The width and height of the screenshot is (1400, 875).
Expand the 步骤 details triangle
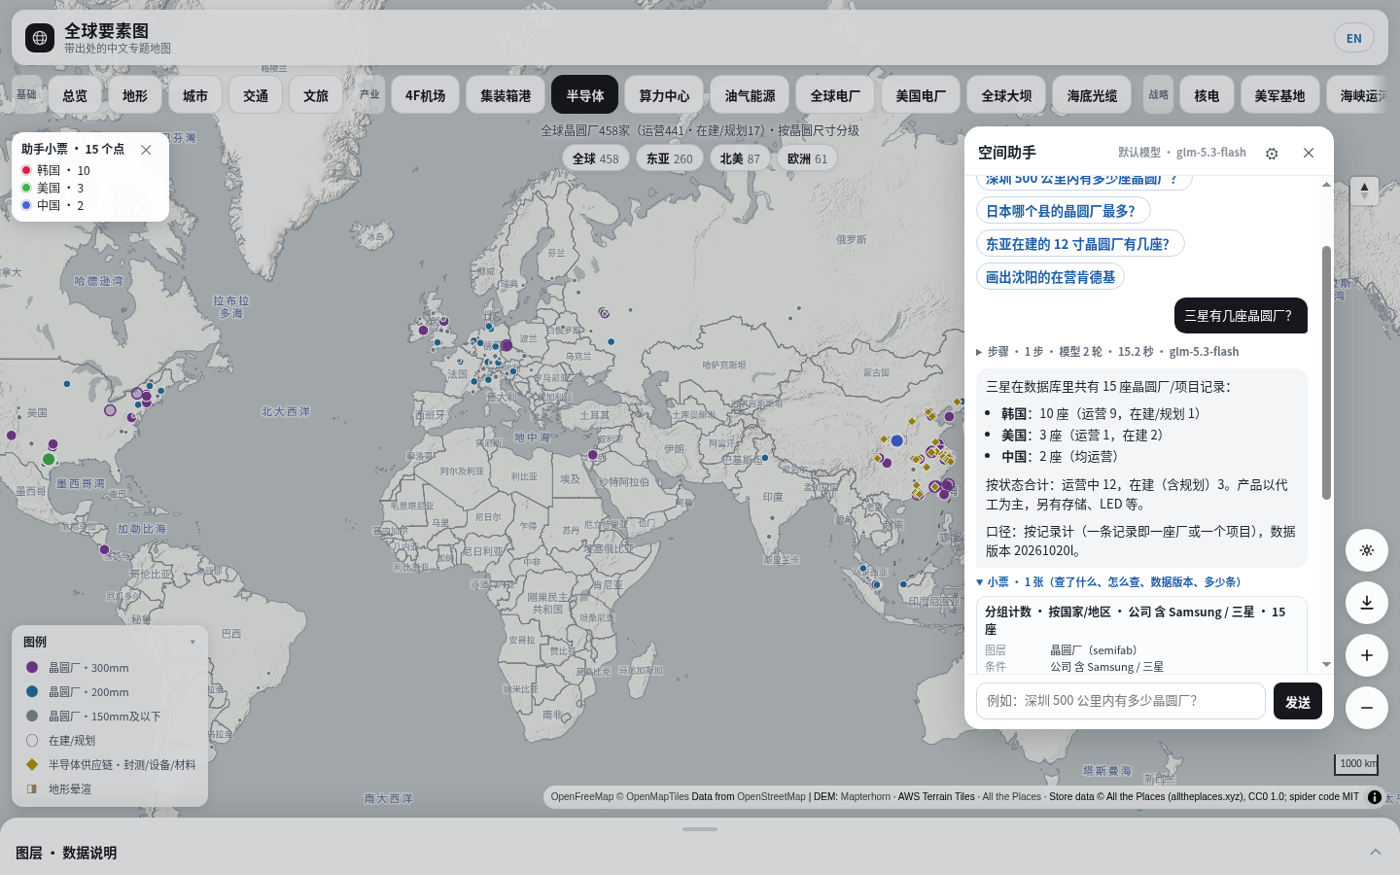tap(979, 352)
